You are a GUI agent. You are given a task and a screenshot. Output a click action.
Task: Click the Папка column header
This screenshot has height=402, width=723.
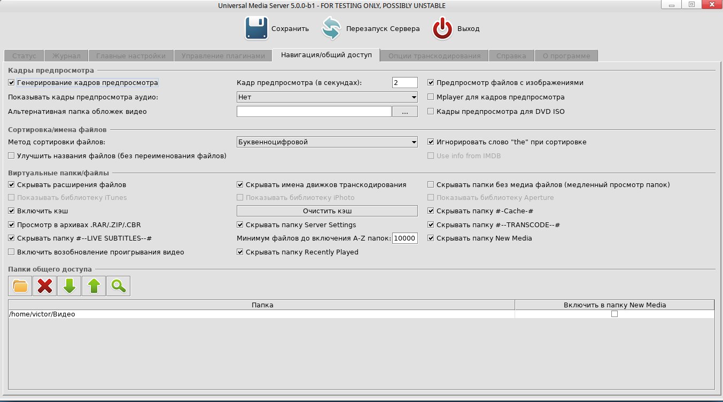click(x=262, y=305)
